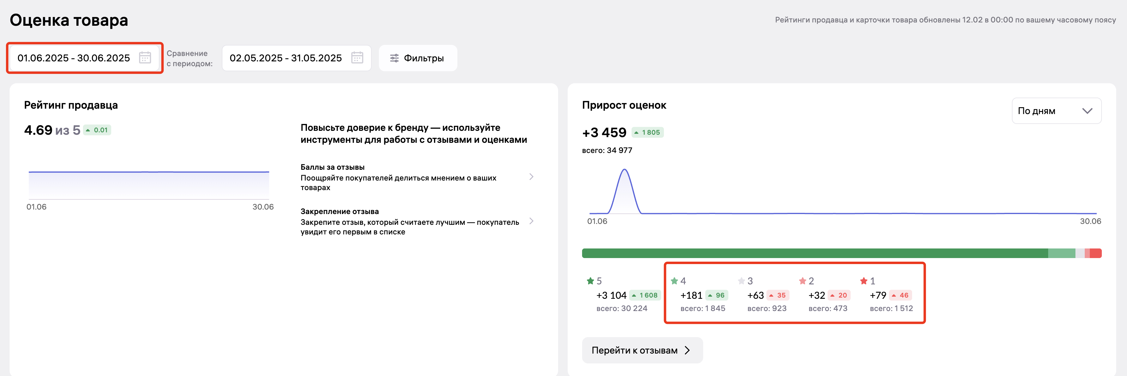Open the Баллы за отзывы chevron

click(531, 177)
